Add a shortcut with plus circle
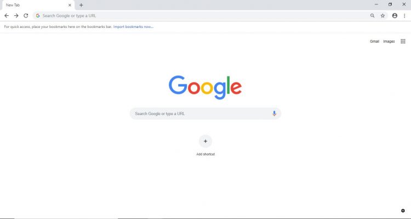 coord(206,141)
